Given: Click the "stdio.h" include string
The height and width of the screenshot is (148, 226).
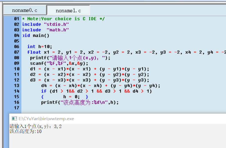Looking at the screenshot, I should coord(56,24).
